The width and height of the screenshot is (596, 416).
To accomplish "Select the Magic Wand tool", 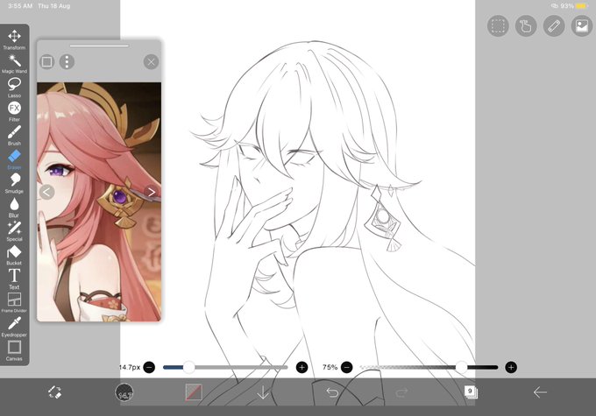I will [x=14, y=63].
